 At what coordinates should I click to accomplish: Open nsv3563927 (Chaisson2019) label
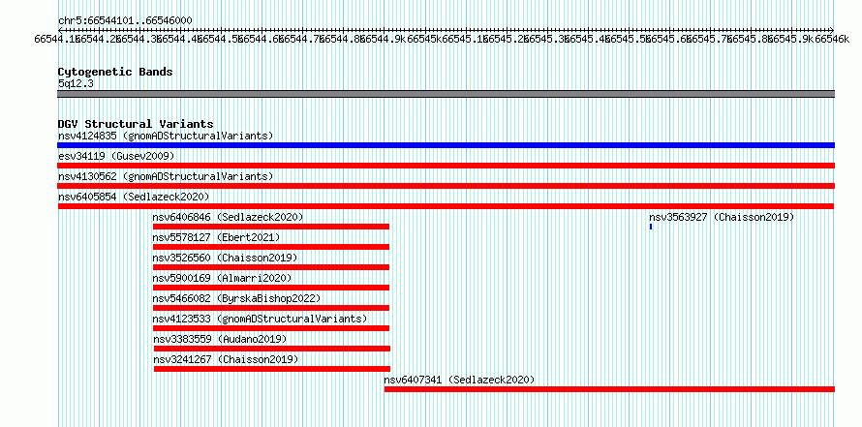point(722,217)
